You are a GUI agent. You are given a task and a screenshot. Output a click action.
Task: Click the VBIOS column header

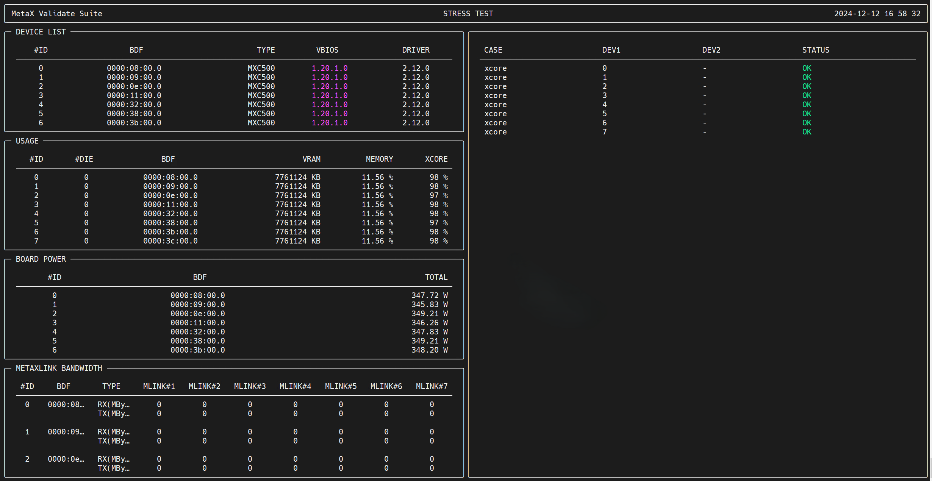click(x=327, y=50)
